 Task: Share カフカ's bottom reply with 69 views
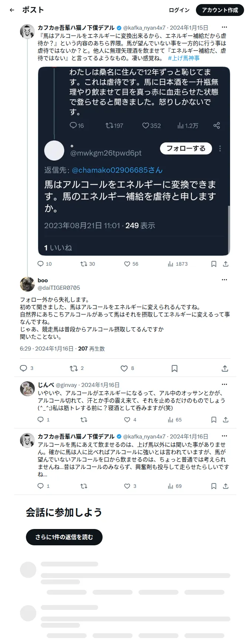pos(226,486)
